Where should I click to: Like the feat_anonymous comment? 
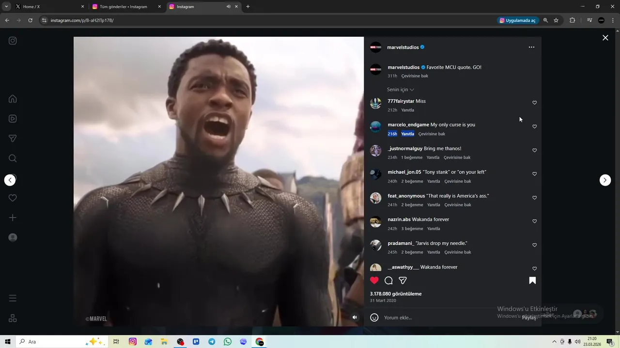tap(535, 198)
